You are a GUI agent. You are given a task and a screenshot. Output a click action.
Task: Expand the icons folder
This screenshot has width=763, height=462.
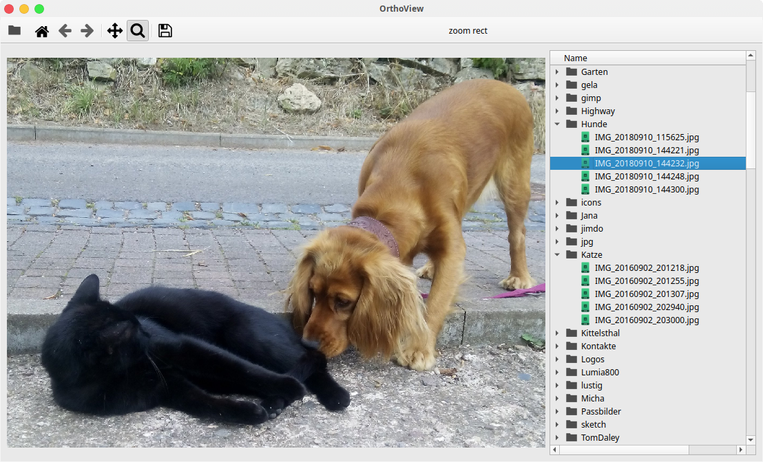557,203
